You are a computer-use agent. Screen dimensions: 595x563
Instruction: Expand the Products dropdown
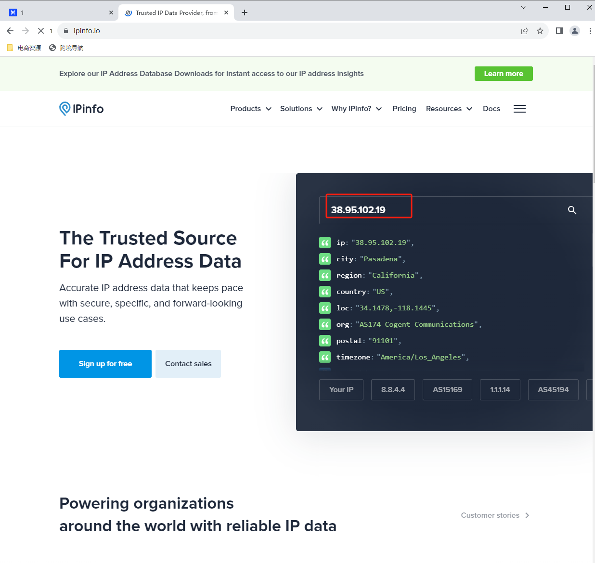(x=251, y=109)
